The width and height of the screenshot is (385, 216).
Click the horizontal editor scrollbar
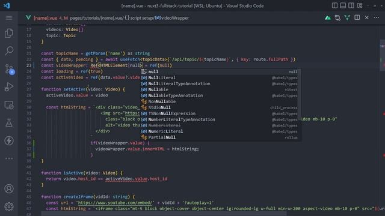164,214
